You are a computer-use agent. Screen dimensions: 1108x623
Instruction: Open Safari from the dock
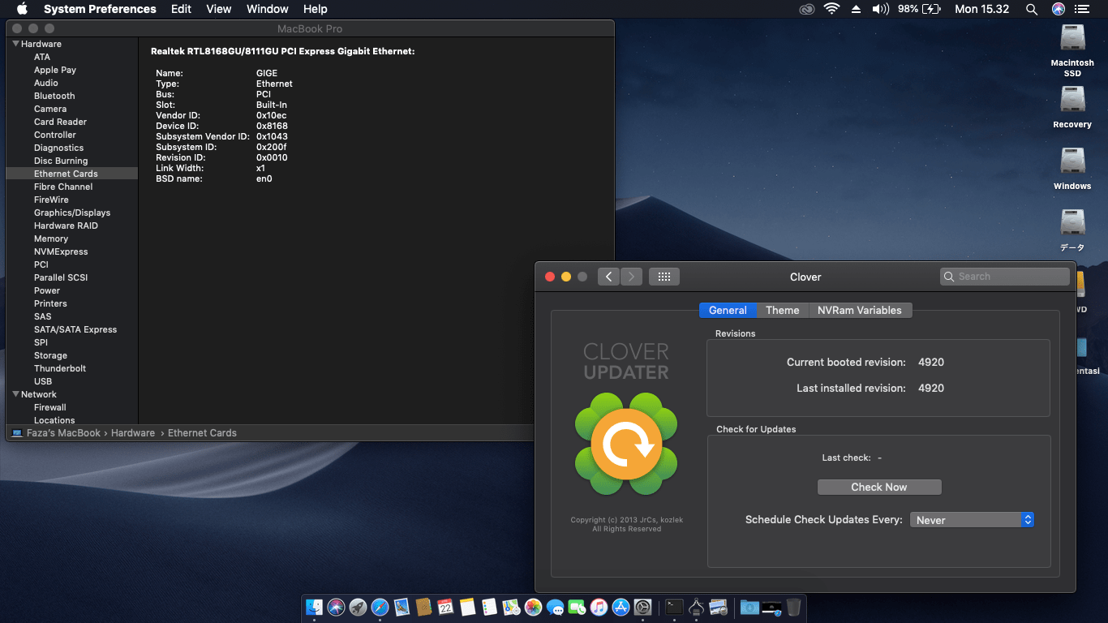pyautogui.click(x=380, y=607)
